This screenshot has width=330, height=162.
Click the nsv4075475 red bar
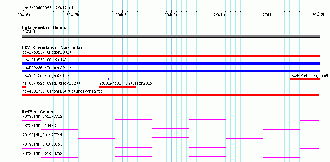coord(304,79)
